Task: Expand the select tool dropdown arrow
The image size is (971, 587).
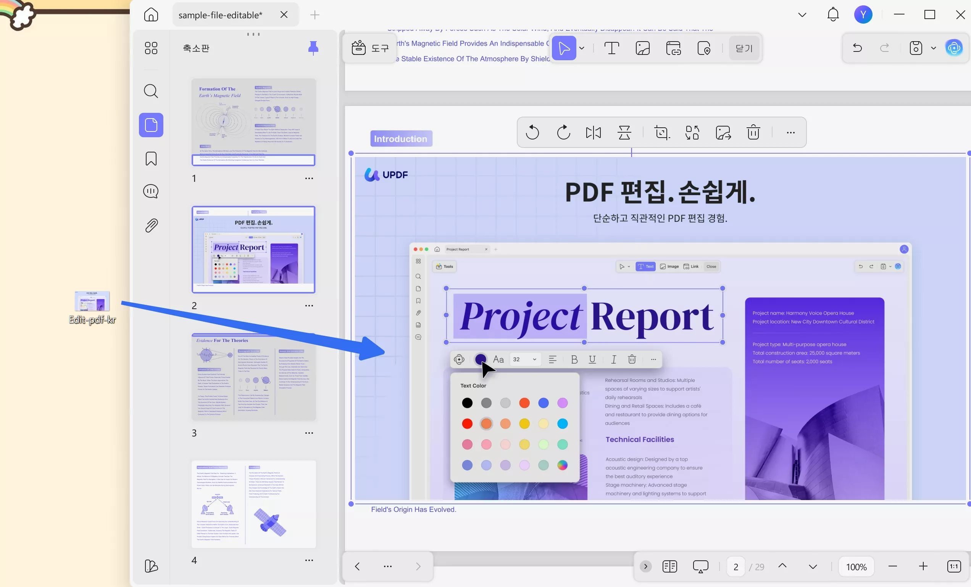Action: (x=582, y=48)
